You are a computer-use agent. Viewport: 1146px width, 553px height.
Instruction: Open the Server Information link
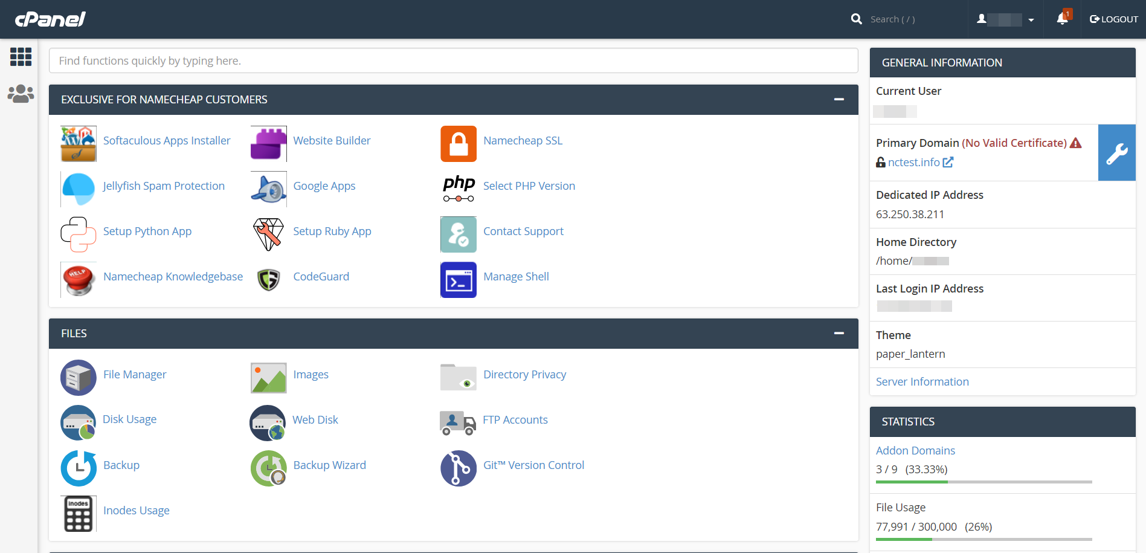click(922, 381)
